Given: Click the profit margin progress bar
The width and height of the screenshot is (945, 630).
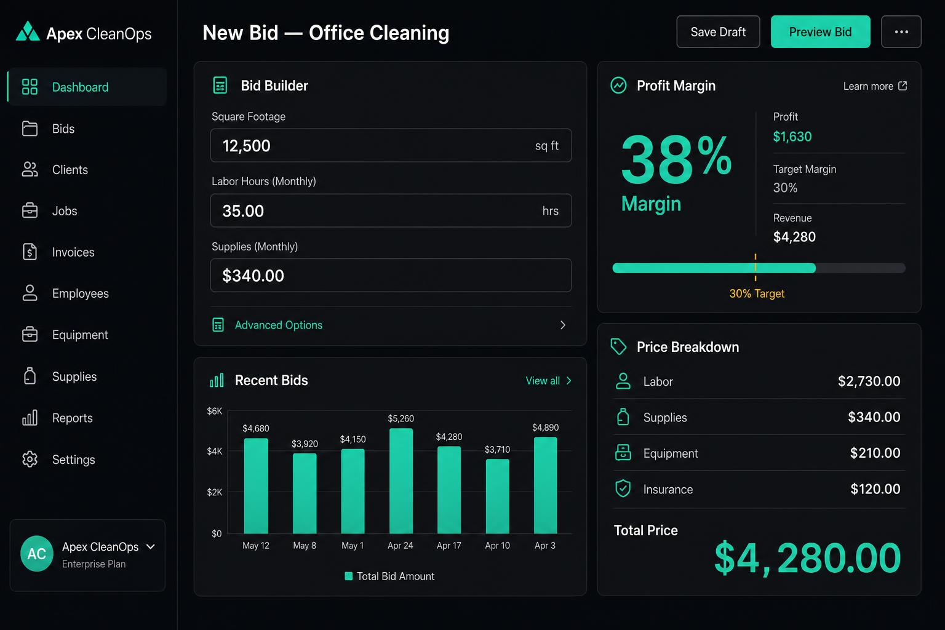Looking at the screenshot, I should pyautogui.click(x=759, y=268).
